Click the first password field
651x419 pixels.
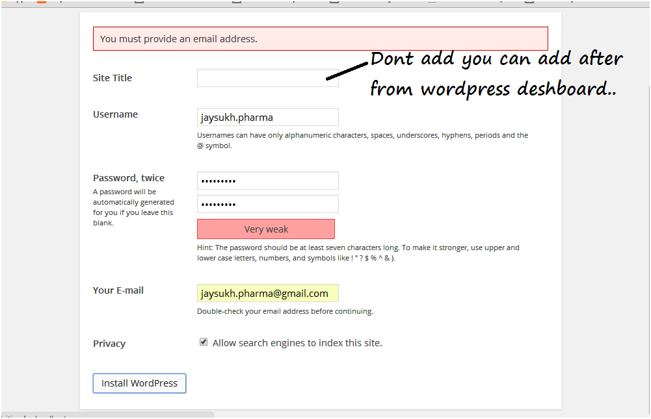pos(268,181)
